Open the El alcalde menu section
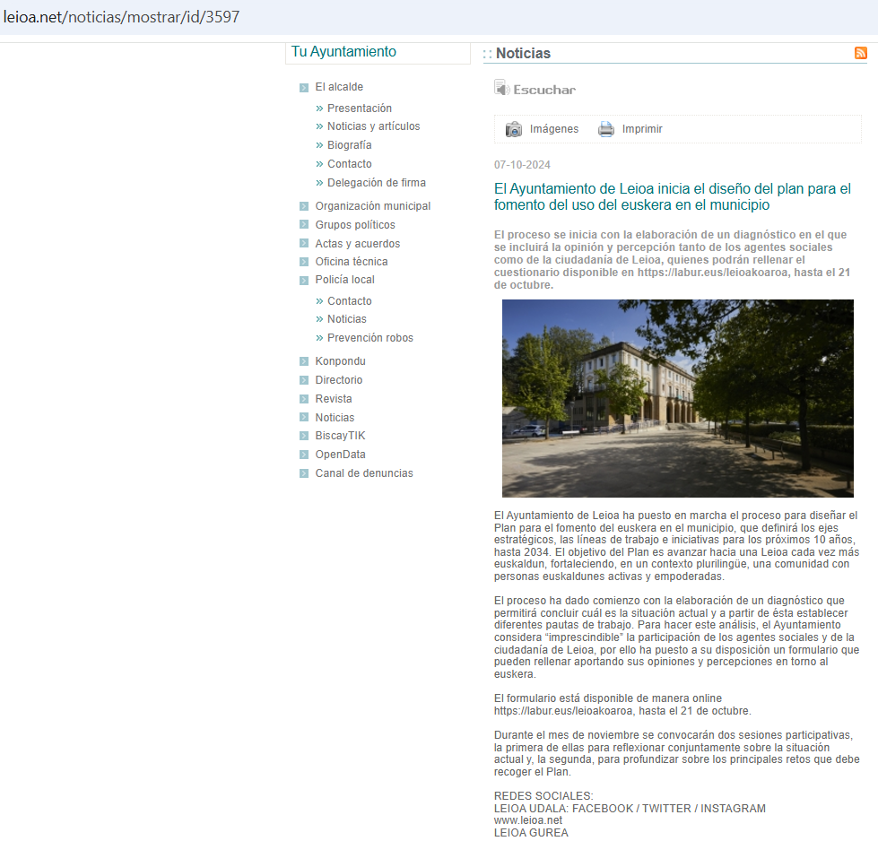Image resolution: width=878 pixels, height=841 pixels. point(339,87)
